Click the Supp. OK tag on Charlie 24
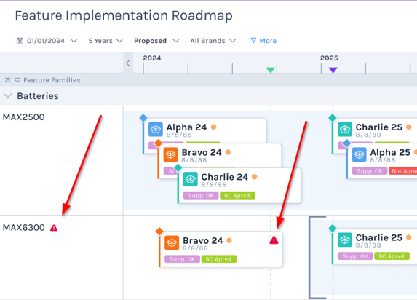 201,196
